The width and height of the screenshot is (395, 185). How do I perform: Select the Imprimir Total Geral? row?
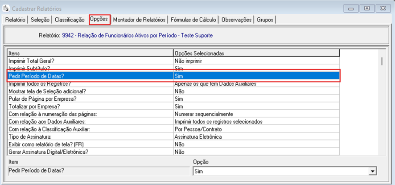[x=89, y=61]
